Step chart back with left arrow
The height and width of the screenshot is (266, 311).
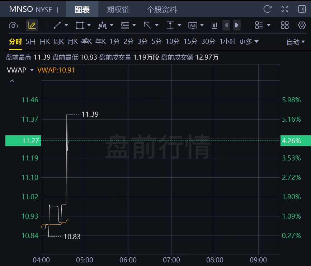point(226,25)
